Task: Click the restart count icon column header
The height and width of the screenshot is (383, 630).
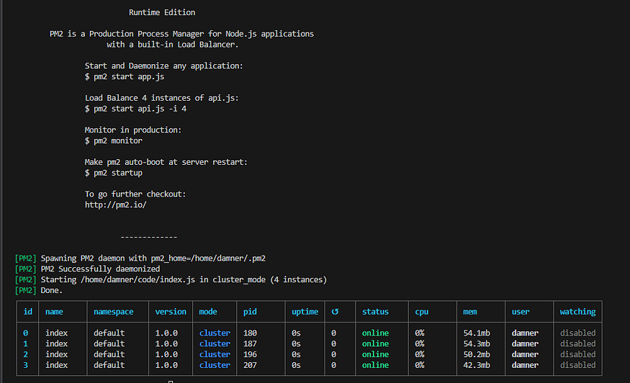Action: (335, 312)
